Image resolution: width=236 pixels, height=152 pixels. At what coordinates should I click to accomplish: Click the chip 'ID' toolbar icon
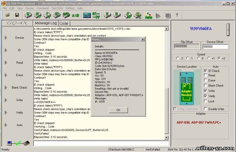[x=57, y=15]
